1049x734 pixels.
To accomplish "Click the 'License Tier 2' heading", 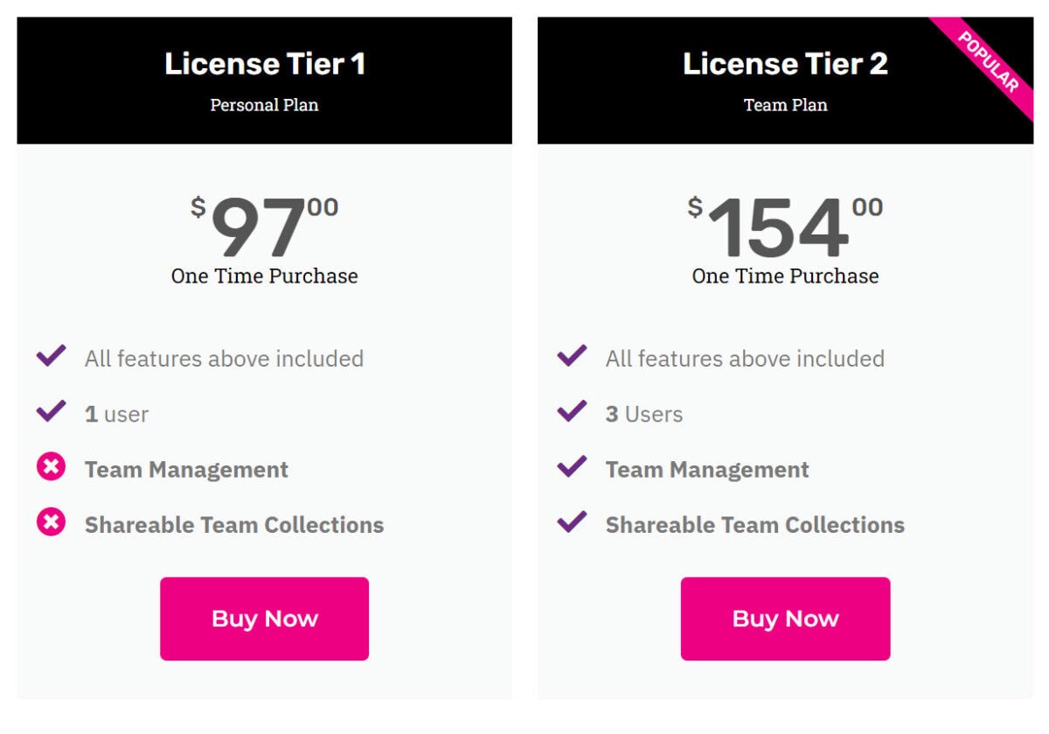I will tap(785, 63).
